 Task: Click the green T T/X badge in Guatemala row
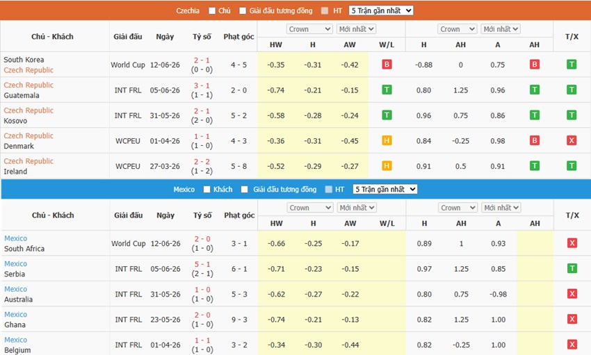[x=572, y=90]
